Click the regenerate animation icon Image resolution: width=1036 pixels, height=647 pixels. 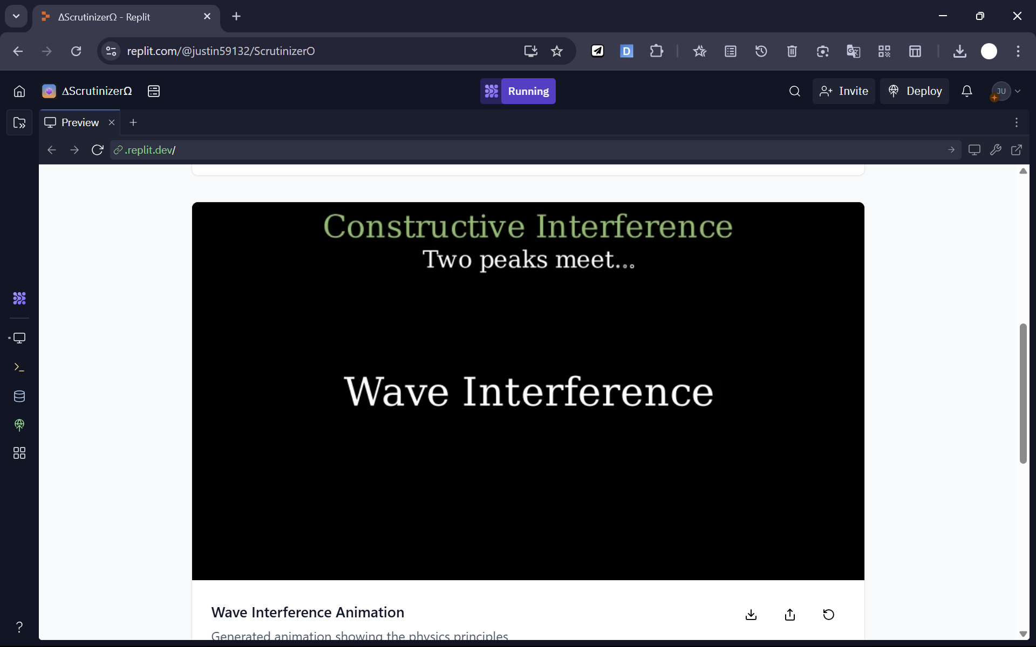(828, 615)
